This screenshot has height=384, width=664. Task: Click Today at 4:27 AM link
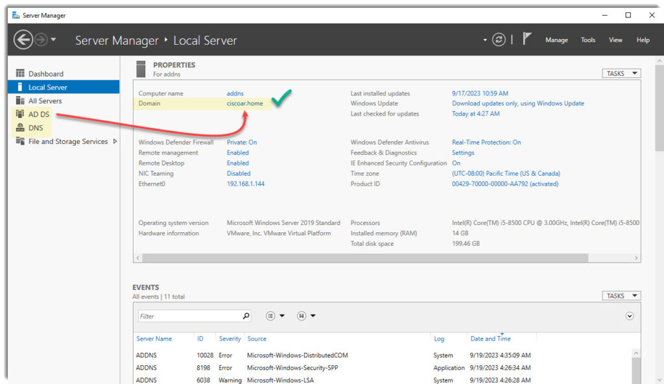pos(475,114)
